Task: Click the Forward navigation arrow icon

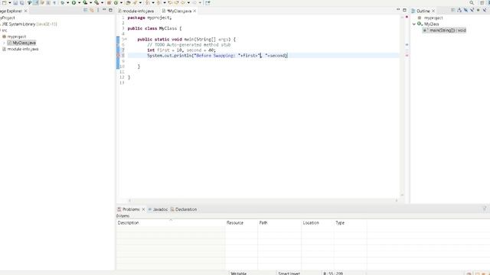Action: (x=194, y=3)
